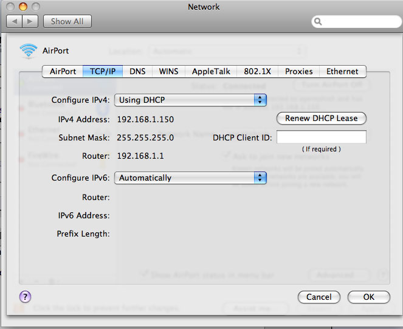
Task: Focus the search field in toolbar
Action: coord(356,22)
